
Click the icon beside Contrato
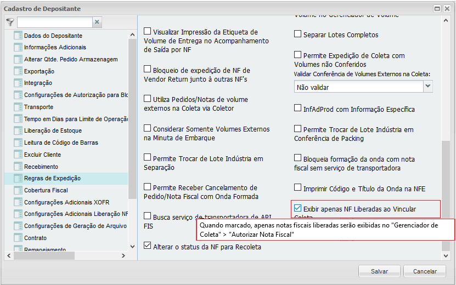point(18,238)
